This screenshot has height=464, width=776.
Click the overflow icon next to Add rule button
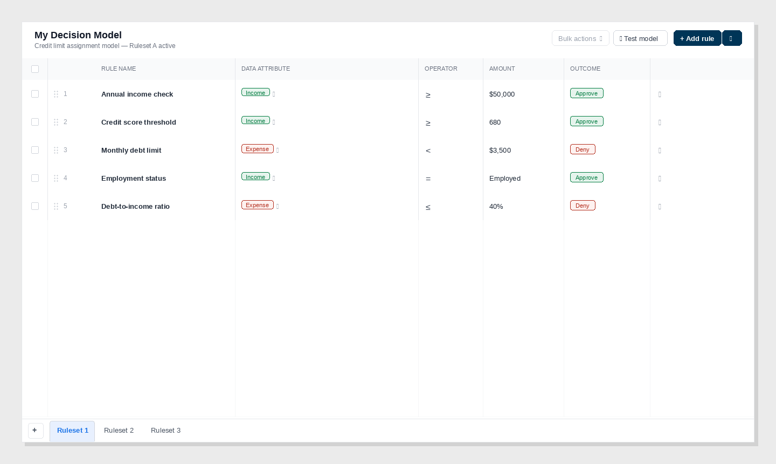point(732,38)
